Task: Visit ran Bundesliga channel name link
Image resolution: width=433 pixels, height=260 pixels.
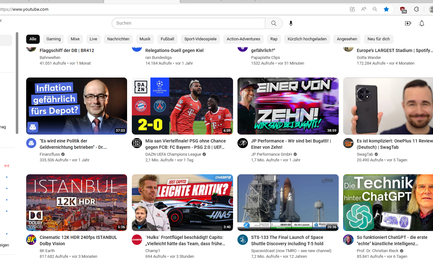Action: click(x=158, y=57)
